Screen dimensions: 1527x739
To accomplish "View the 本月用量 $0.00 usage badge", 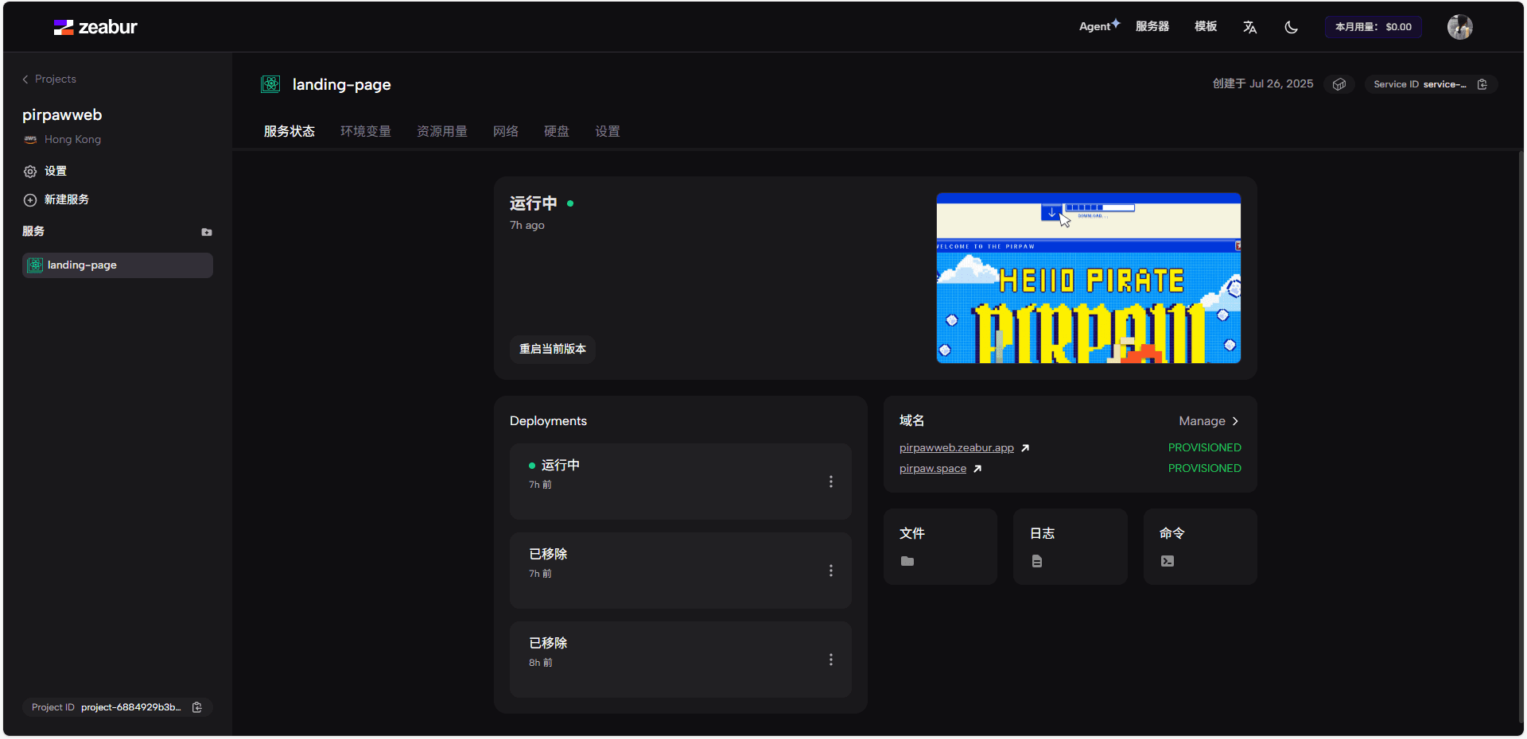I will [1374, 27].
